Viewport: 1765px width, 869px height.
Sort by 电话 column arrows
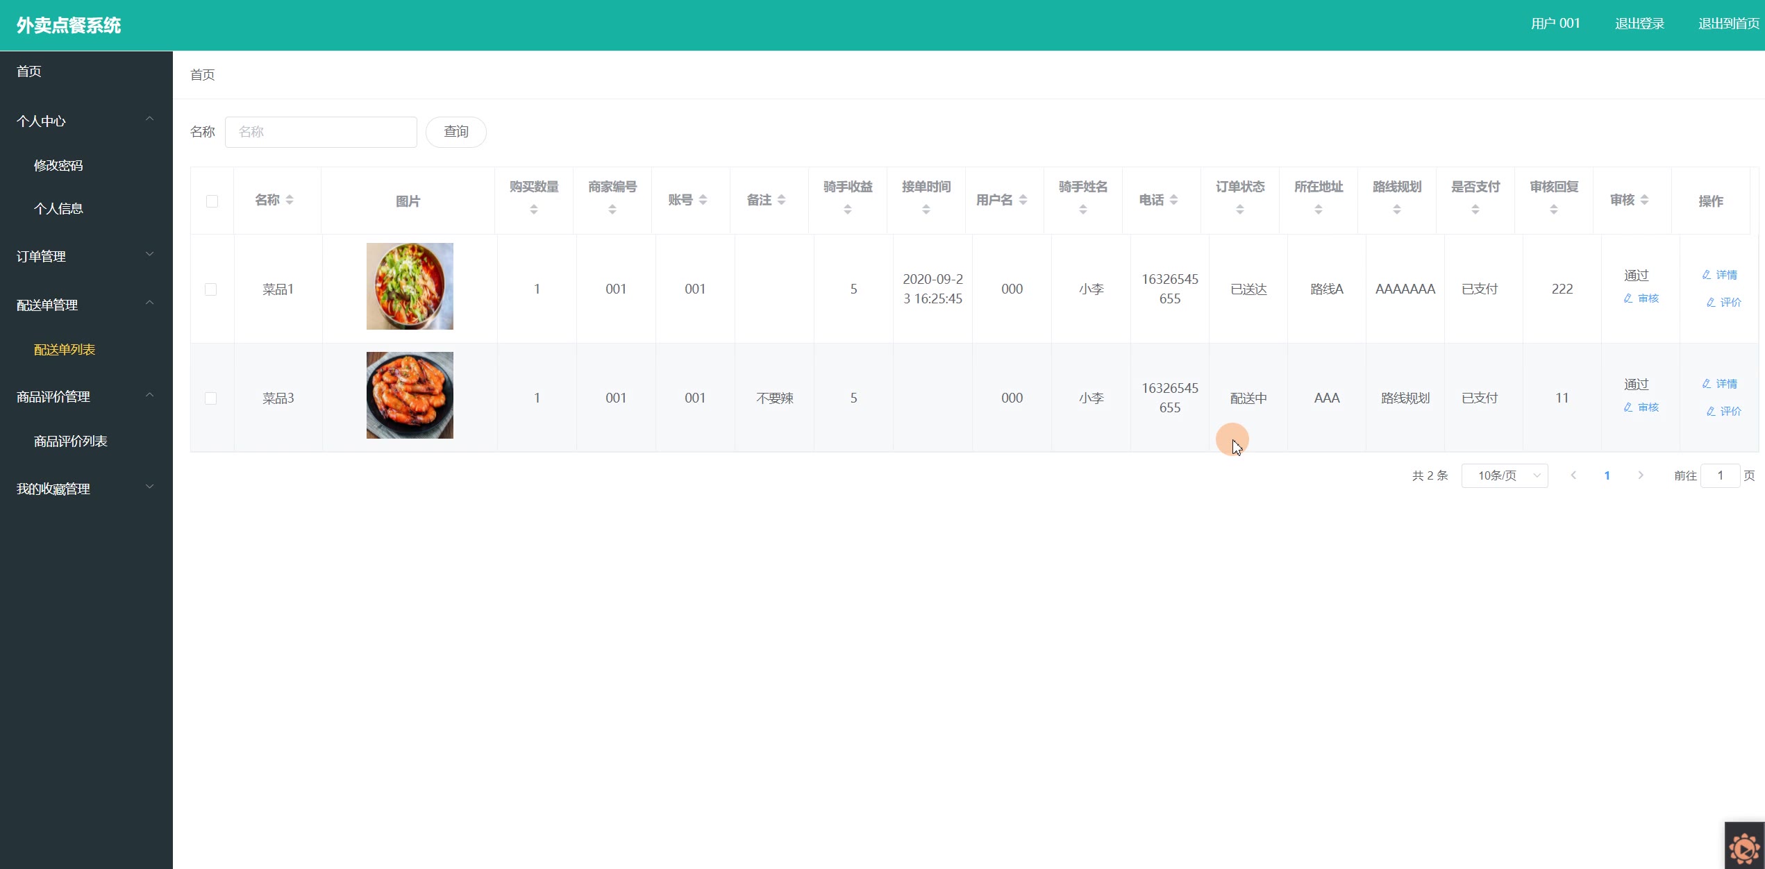point(1173,200)
